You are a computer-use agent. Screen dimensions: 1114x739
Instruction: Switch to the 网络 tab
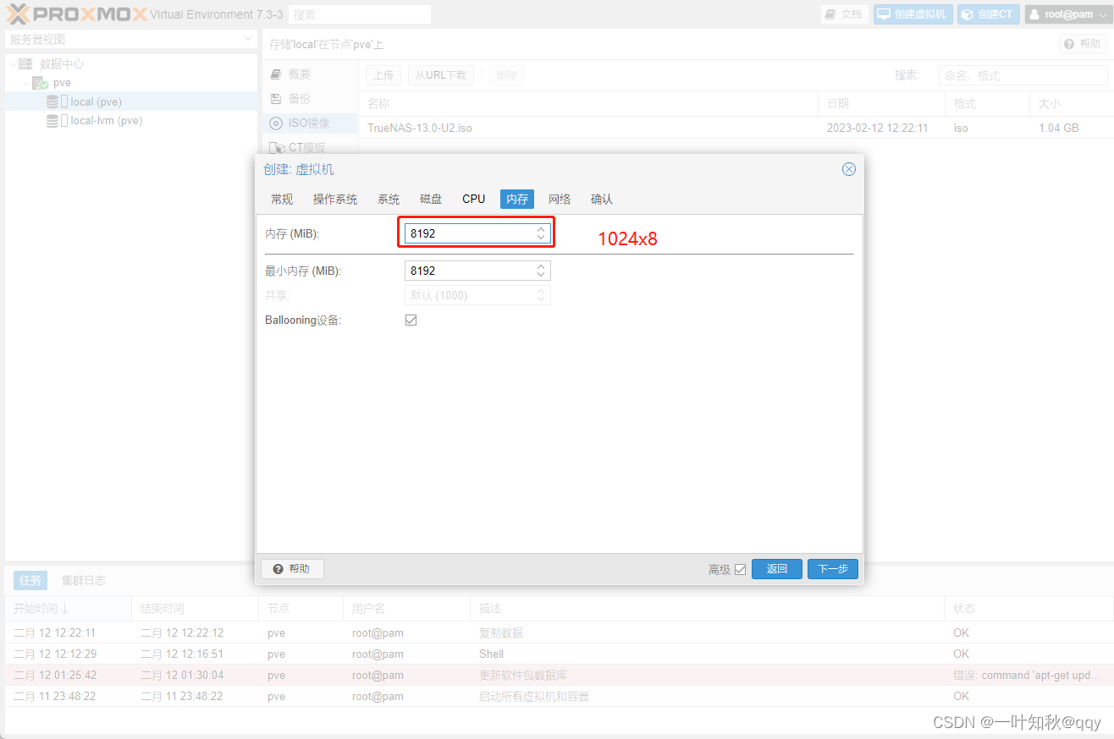coord(560,199)
